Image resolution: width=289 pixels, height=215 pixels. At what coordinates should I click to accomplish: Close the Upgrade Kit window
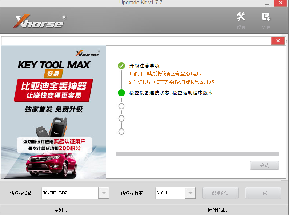point(281,3)
